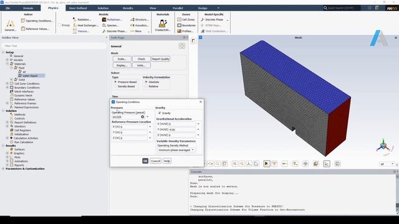Open Profiles from the ribbon

(x=186, y=31)
